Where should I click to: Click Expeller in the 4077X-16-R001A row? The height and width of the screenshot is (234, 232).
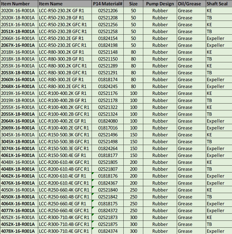[219, 210]
